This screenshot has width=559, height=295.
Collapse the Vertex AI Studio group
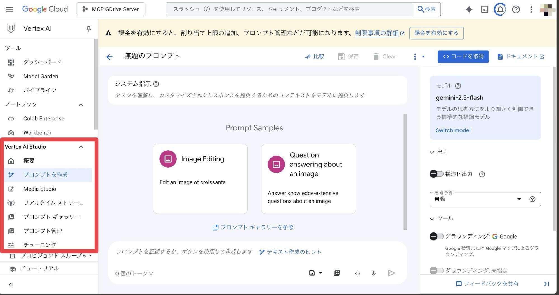(x=81, y=147)
